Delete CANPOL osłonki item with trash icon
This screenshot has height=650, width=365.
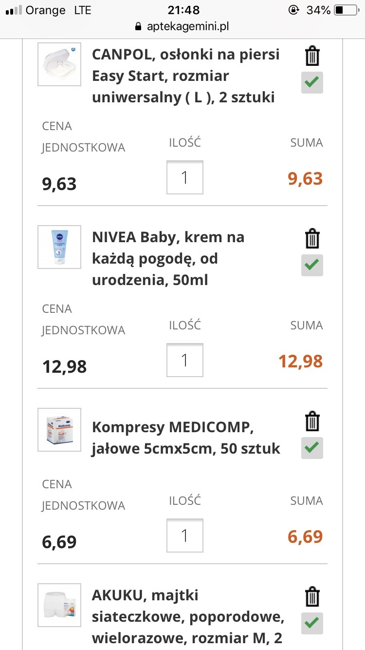tap(312, 56)
